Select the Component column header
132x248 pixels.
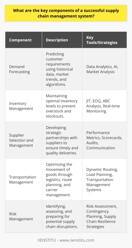tap(24, 40)
